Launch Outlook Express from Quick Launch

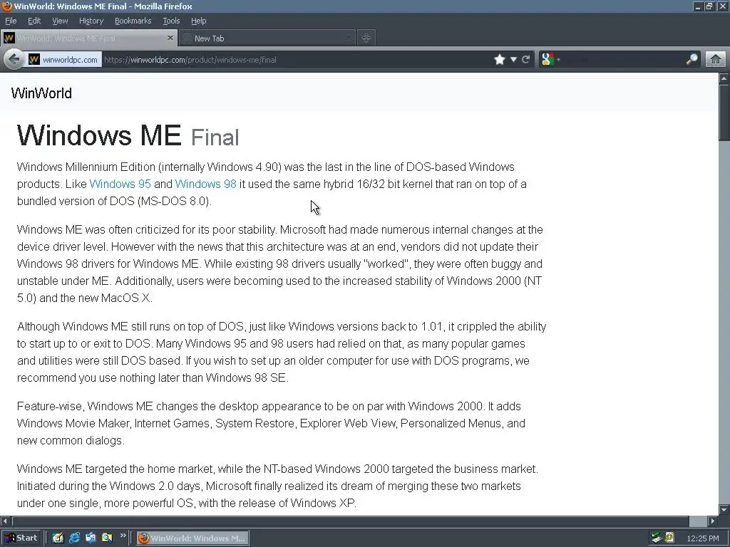click(x=91, y=538)
